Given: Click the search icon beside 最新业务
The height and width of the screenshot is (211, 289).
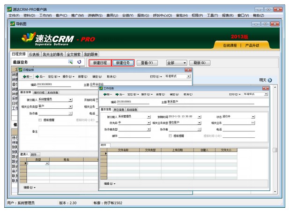Looking at the screenshot, I should [x=71, y=62].
